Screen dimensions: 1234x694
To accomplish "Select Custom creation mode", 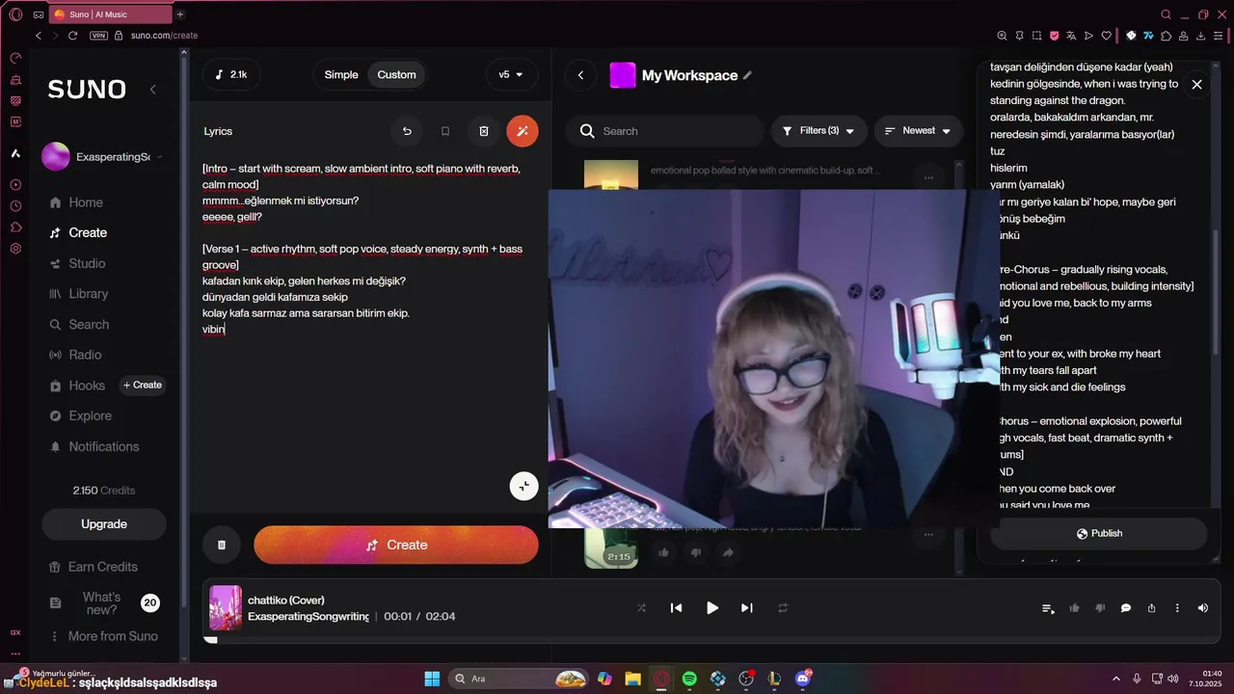I will coord(396,75).
